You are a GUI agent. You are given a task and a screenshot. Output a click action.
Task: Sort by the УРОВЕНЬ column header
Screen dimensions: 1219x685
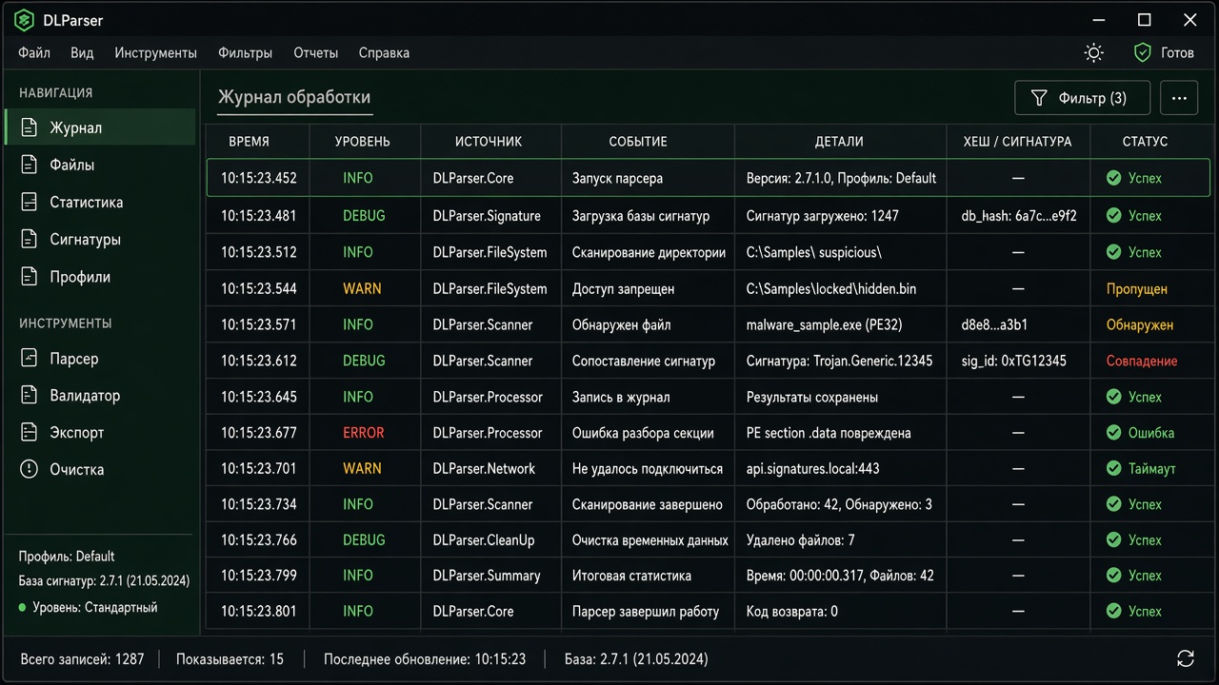[x=363, y=142]
